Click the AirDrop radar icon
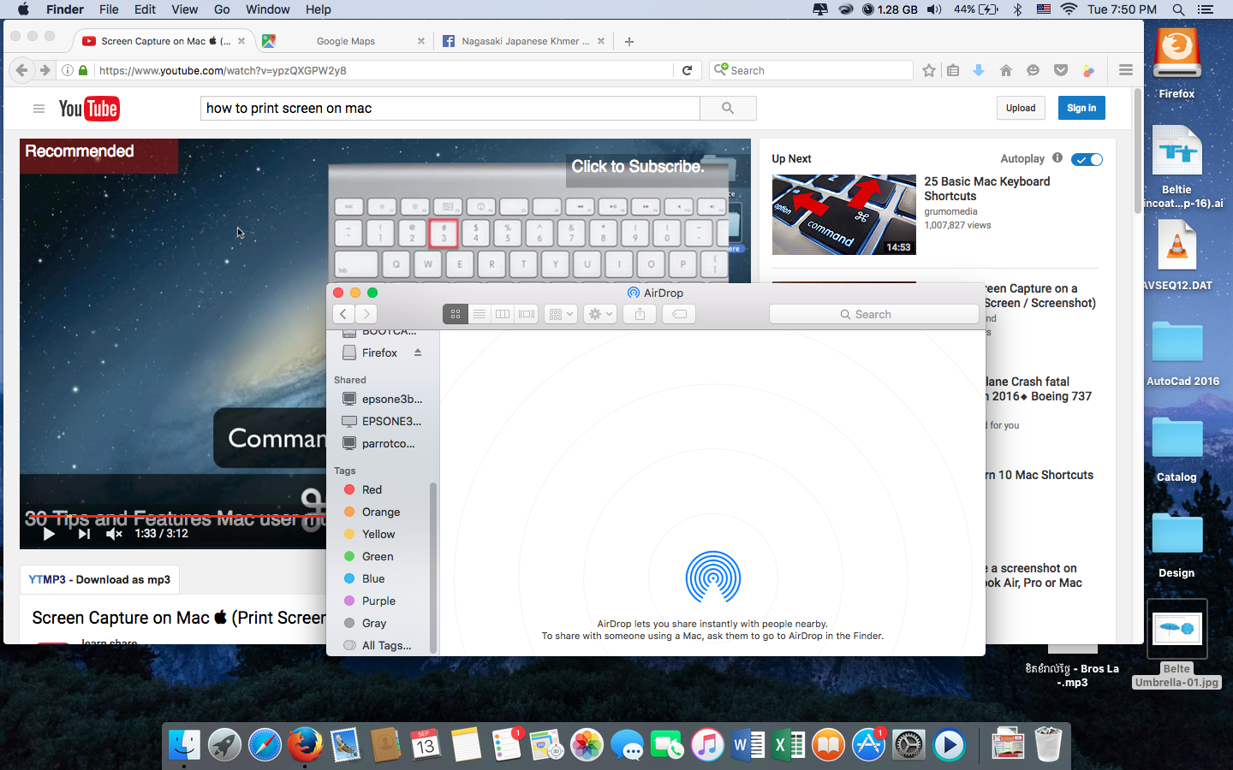Screen dimensions: 1233x770 [x=713, y=577]
